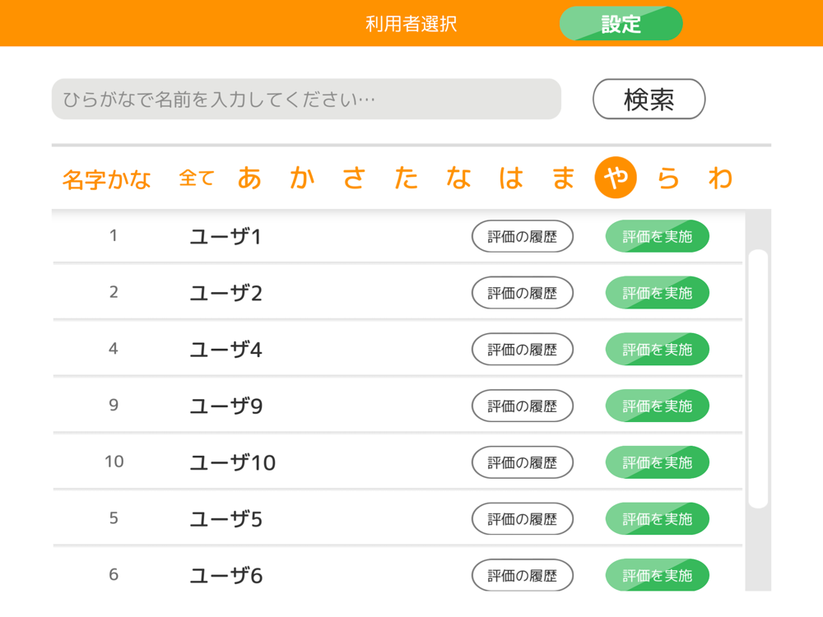The width and height of the screenshot is (823, 617).
Task: Switch to the ま kana filter
Action: (563, 178)
